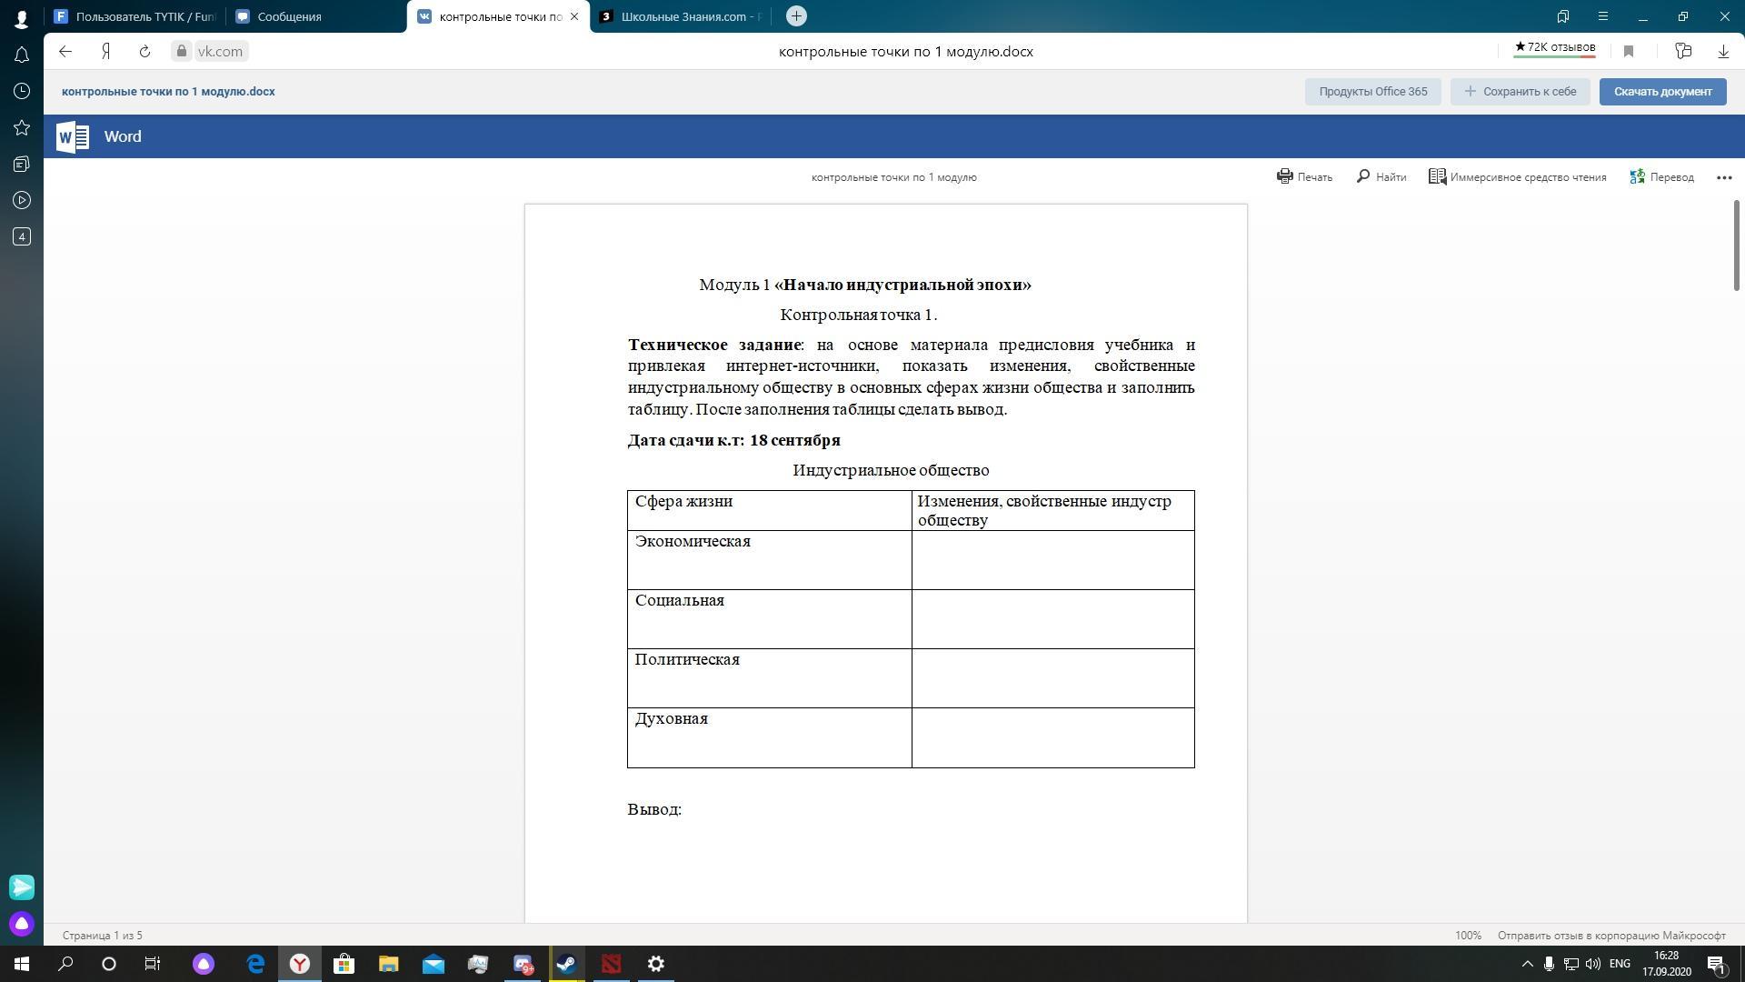The height and width of the screenshot is (982, 1745).
Task: Click the notifications bell in sidebar
Action: point(22,55)
